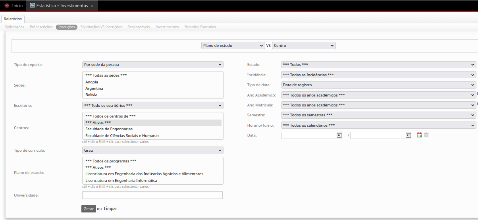Click the Universidade text field
The height and width of the screenshot is (220, 478).
[152, 195]
